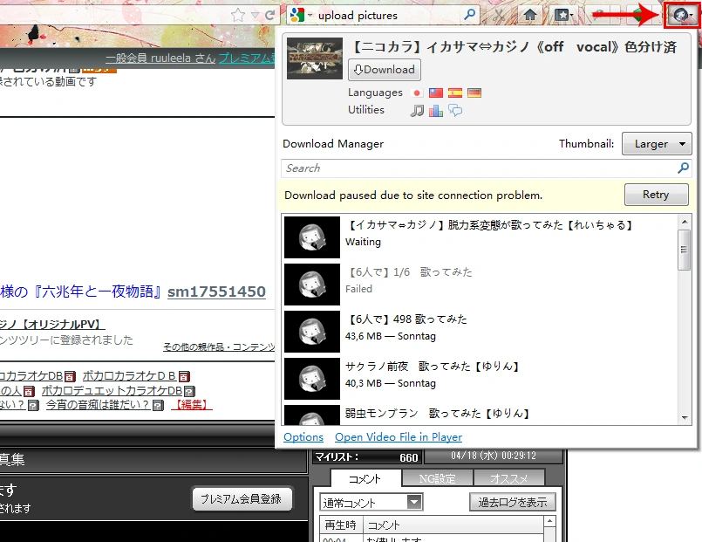
Task: Click thumbnail of the Failed download
Action: (x=312, y=285)
